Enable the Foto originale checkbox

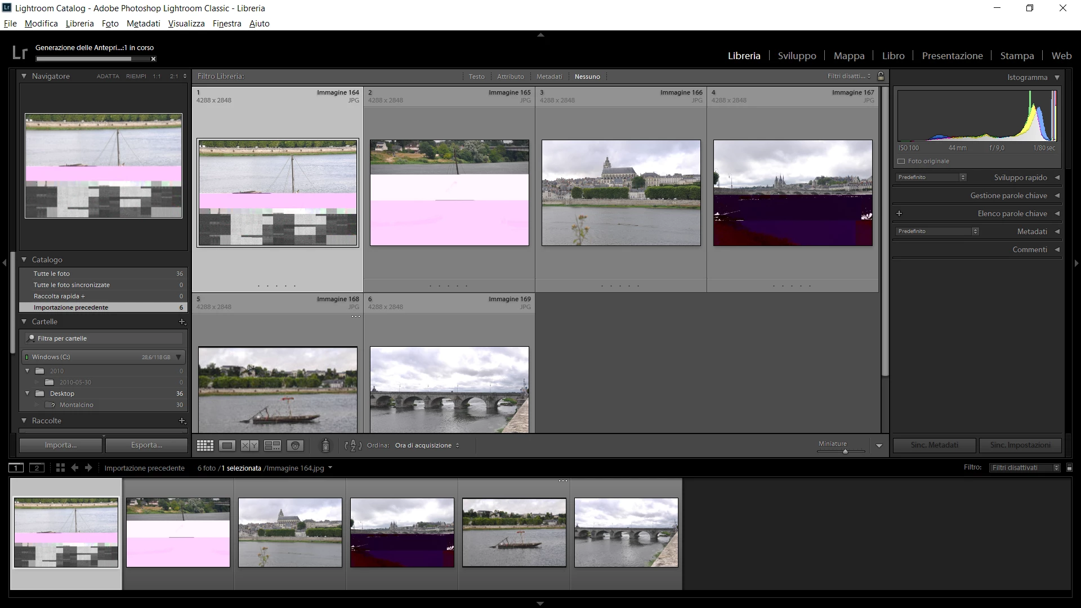tap(901, 161)
